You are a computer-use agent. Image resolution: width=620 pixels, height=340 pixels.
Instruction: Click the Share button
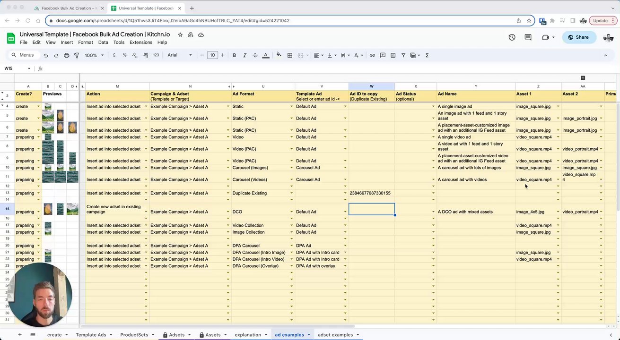click(x=579, y=37)
